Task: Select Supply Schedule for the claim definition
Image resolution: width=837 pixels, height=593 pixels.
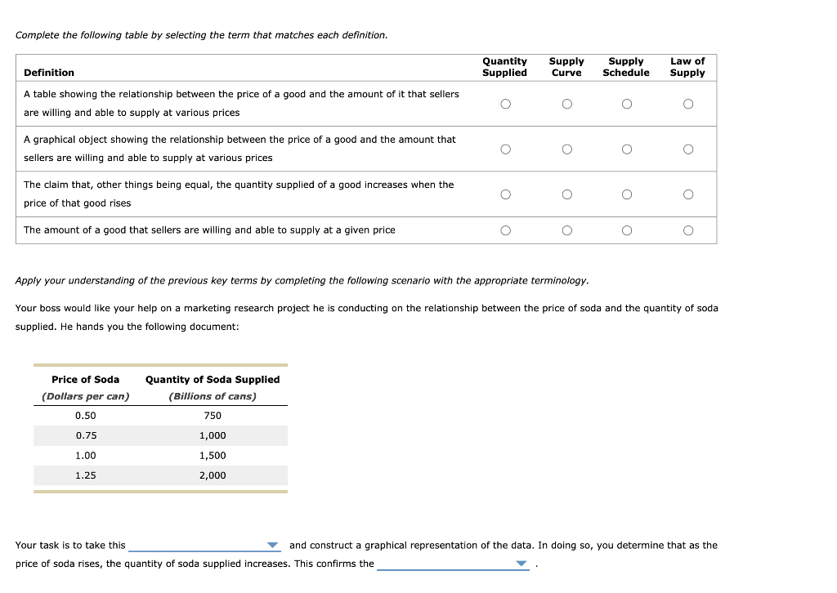Action: (627, 194)
